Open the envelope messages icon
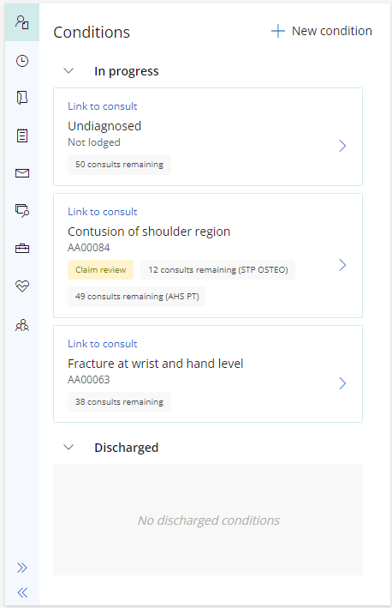Screen dimensions: 392x608 [x=22, y=173]
